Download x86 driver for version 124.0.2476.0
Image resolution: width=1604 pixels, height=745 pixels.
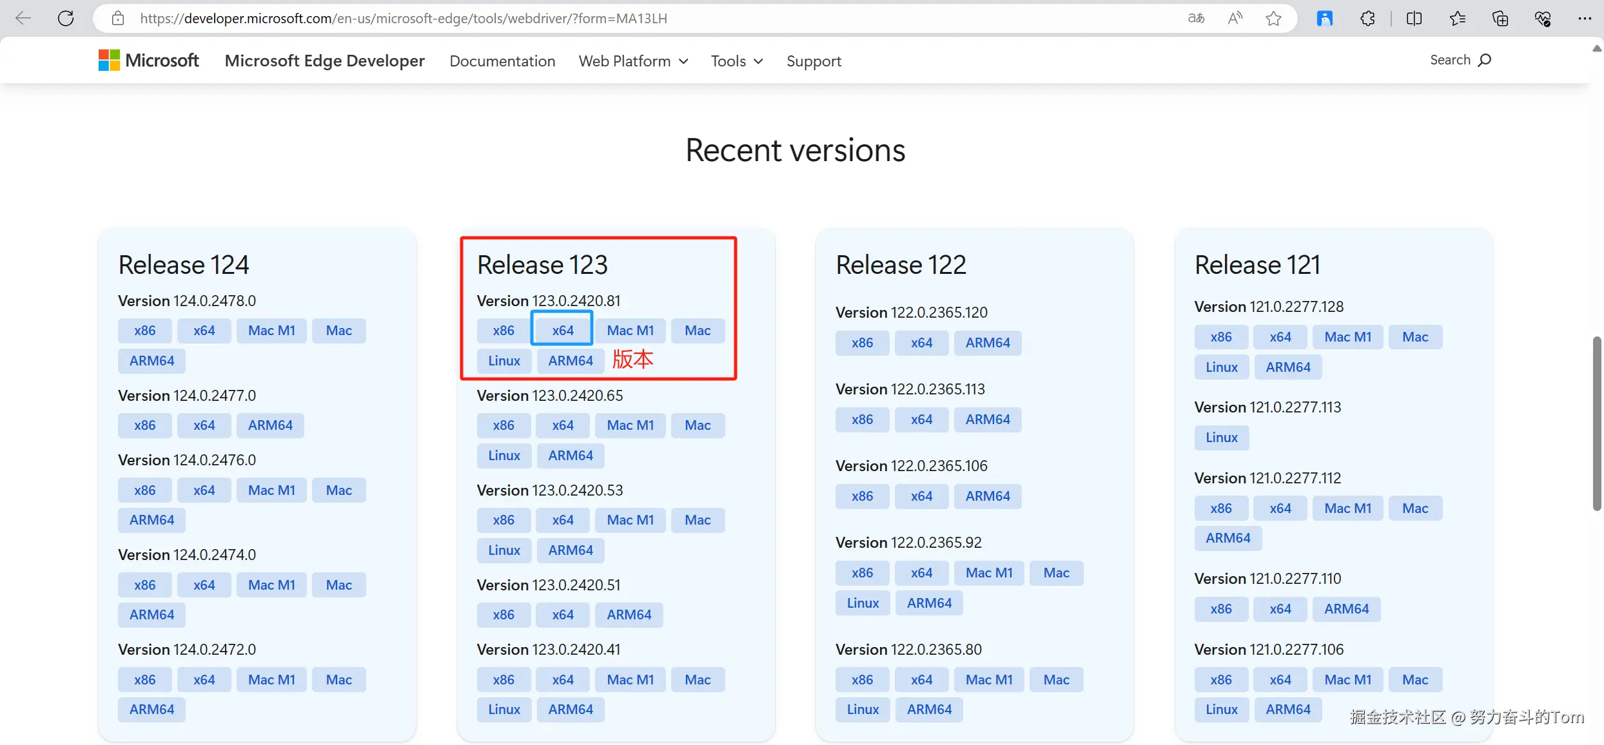point(144,490)
